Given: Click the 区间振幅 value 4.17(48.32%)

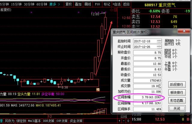Looking at the screenshot, I should point(147,103).
